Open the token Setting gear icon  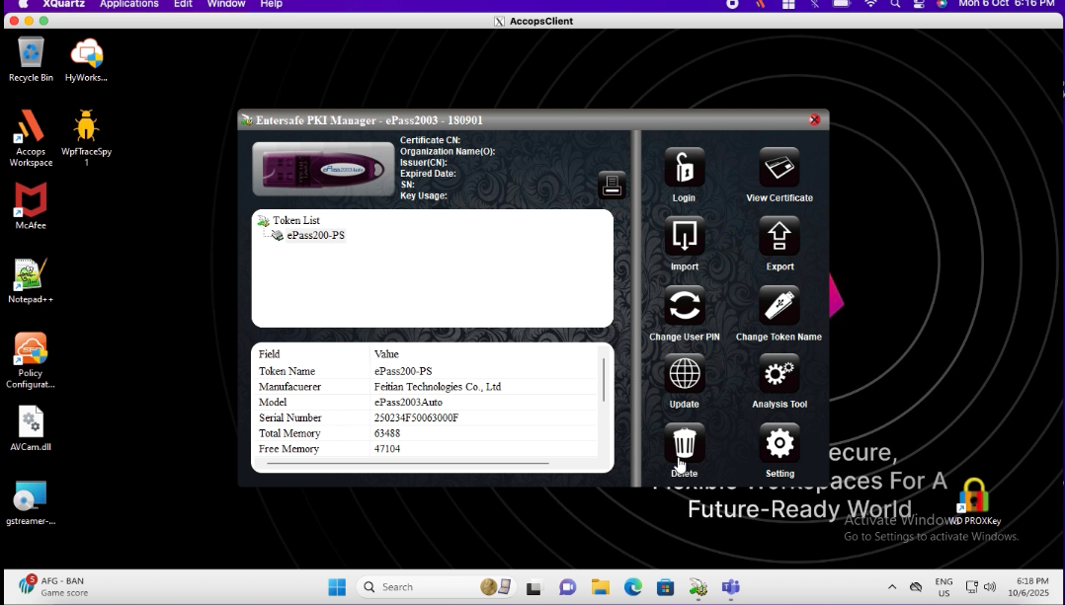click(779, 443)
